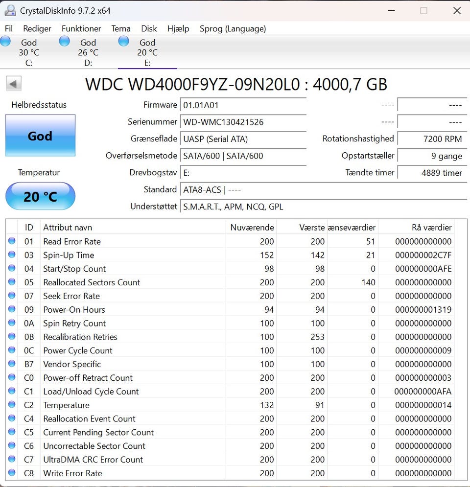The height and width of the screenshot is (487, 470).
Task: Open the Funktioner menu
Action: [81, 28]
